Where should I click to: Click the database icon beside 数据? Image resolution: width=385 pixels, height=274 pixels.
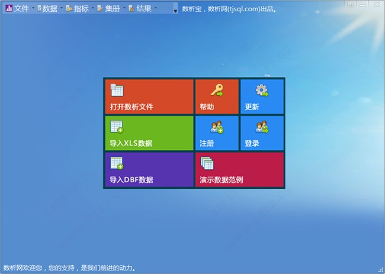click(x=39, y=8)
